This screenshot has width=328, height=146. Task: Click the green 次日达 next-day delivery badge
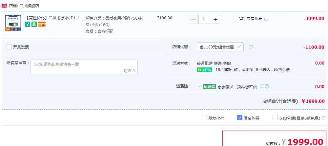204,70
